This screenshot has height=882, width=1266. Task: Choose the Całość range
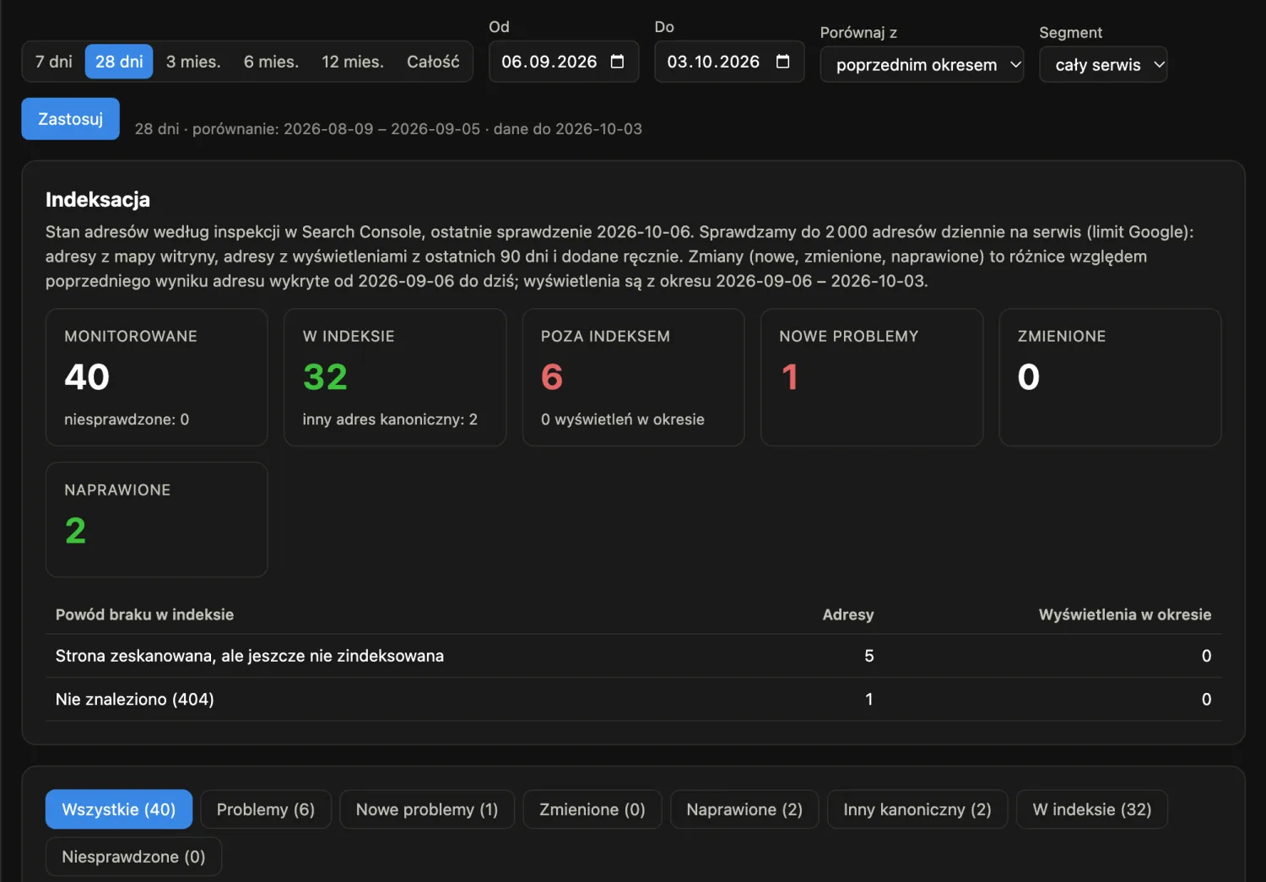point(433,62)
